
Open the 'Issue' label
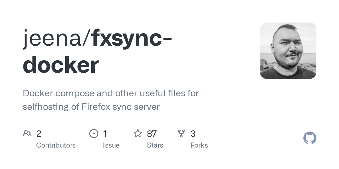[x=111, y=145]
